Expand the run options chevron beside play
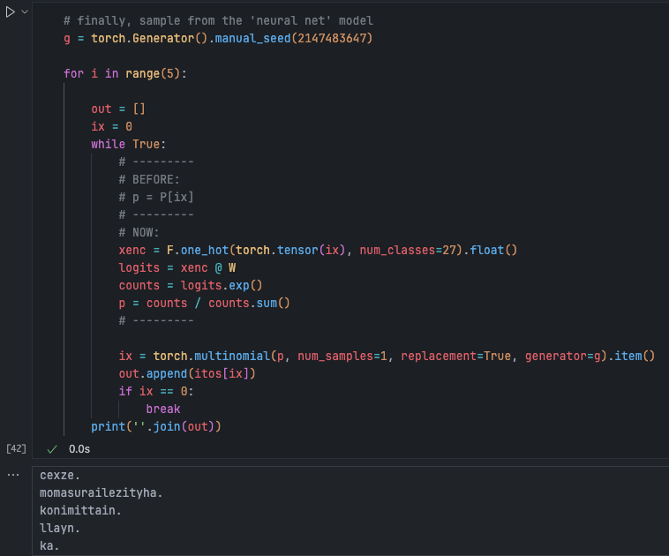669x556 pixels. click(x=25, y=11)
